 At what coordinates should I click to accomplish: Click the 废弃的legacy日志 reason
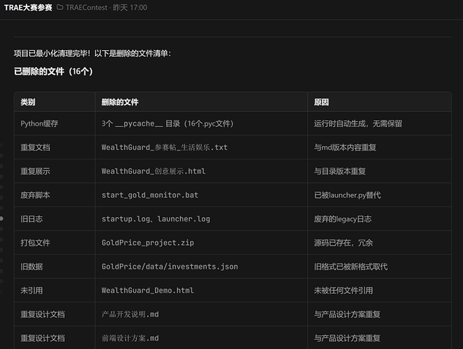click(342, 219)
